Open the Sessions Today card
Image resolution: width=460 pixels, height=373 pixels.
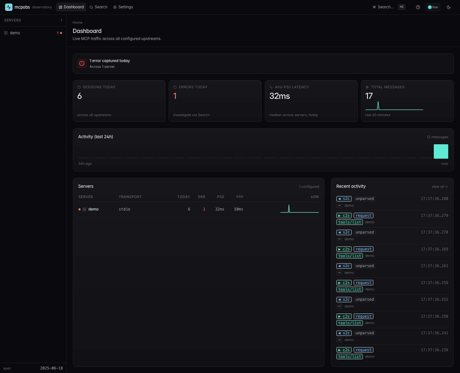click(x=119, y=101)
